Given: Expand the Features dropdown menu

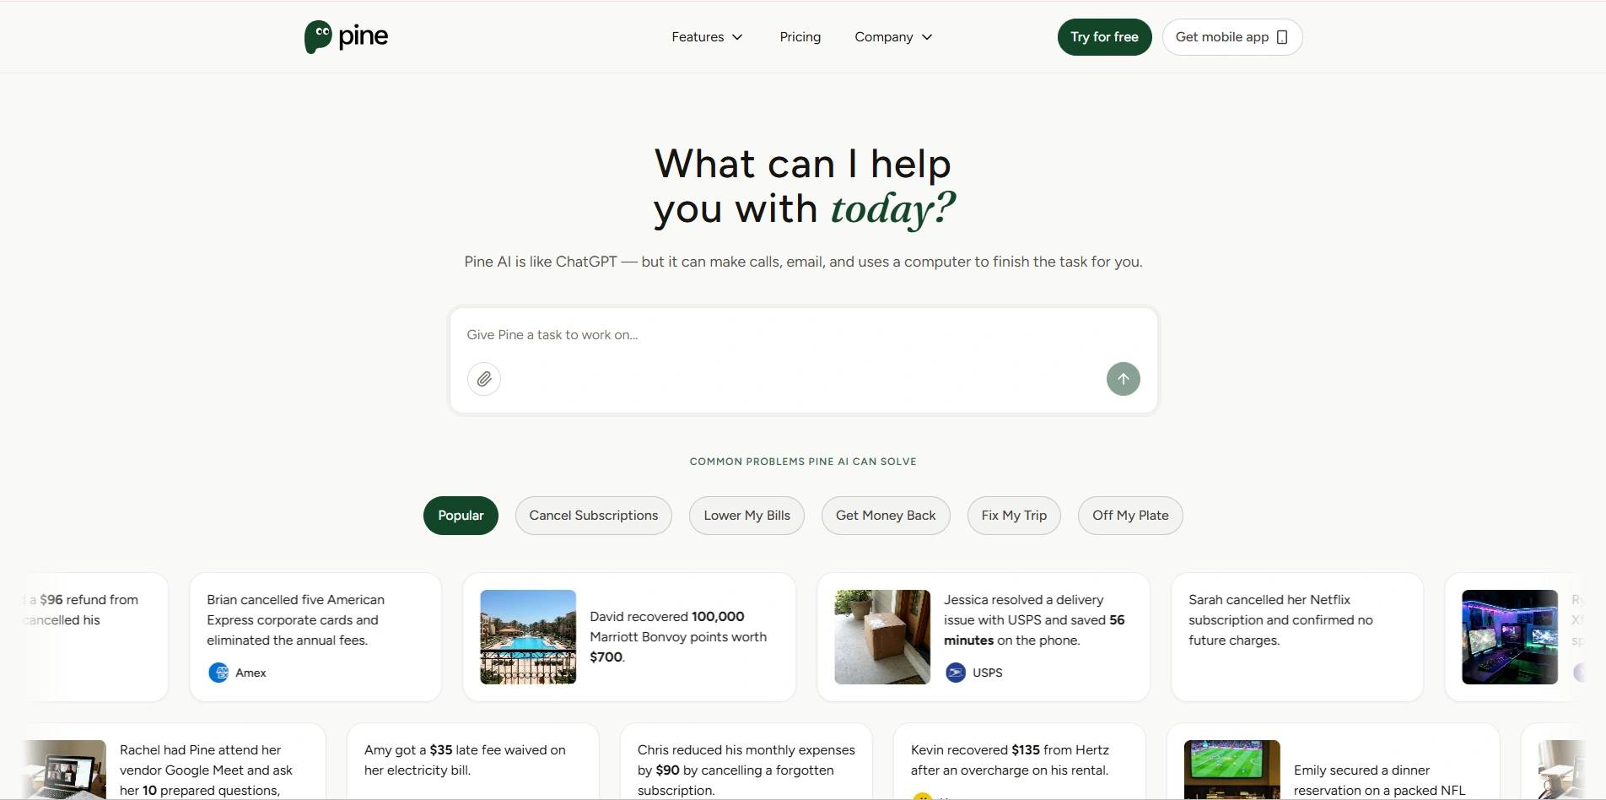Looking at the screenshot, I should 707,37.
